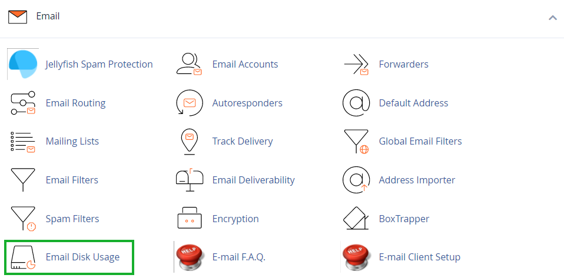
Task: Open the Email Disk Usage link
Action: (82, 257)
